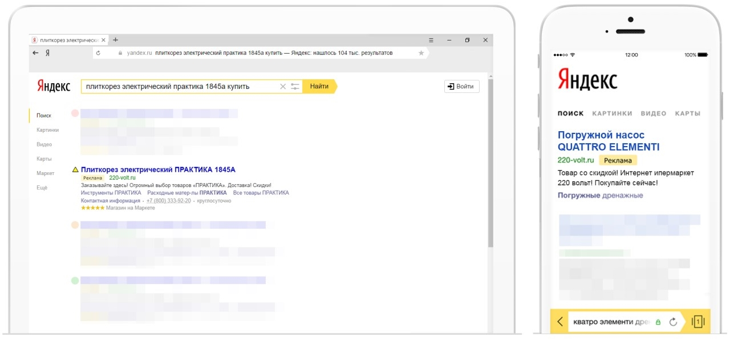
Task: Click the green lock icon in mobile address bar
Action: click(658, 322)
